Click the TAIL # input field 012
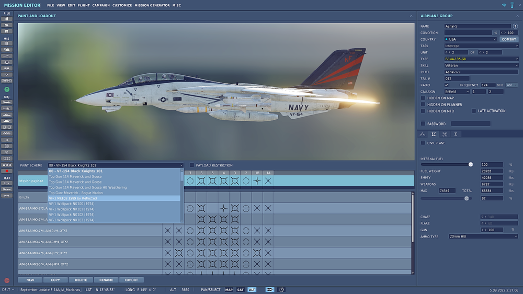The width and height of the screenshot is (523, 294). pyautogui.click(x=457, y=78)
